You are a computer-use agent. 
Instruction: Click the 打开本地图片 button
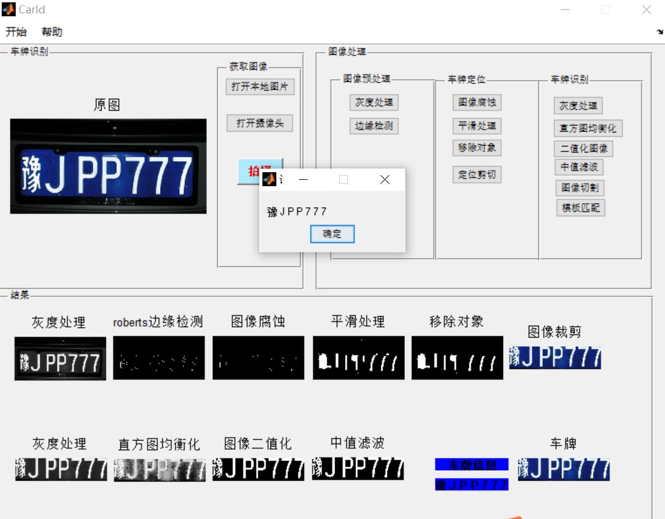pyautogui.click(x=259, y=87)
